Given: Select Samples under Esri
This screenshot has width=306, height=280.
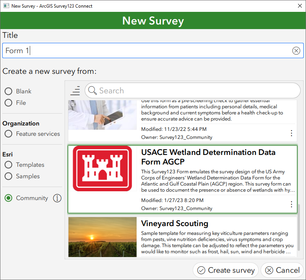Looking at the screenshot, I should tap(8, 176).
